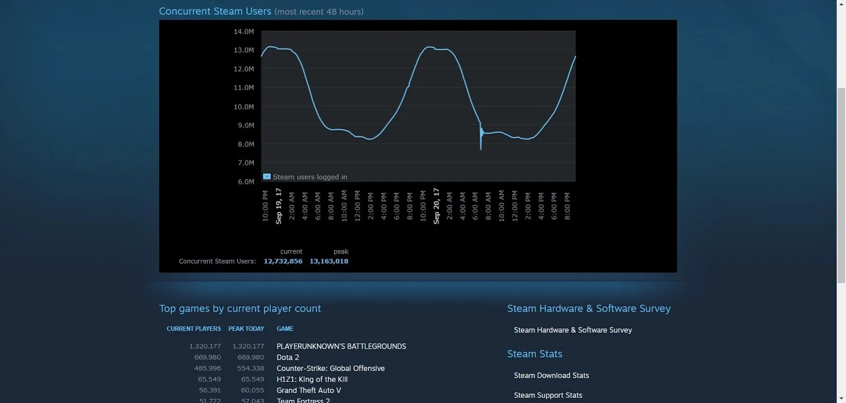Click the Steam users logged in legend icon
The width and height of the screenshot is (846, 403).
(x=267, y=176)
